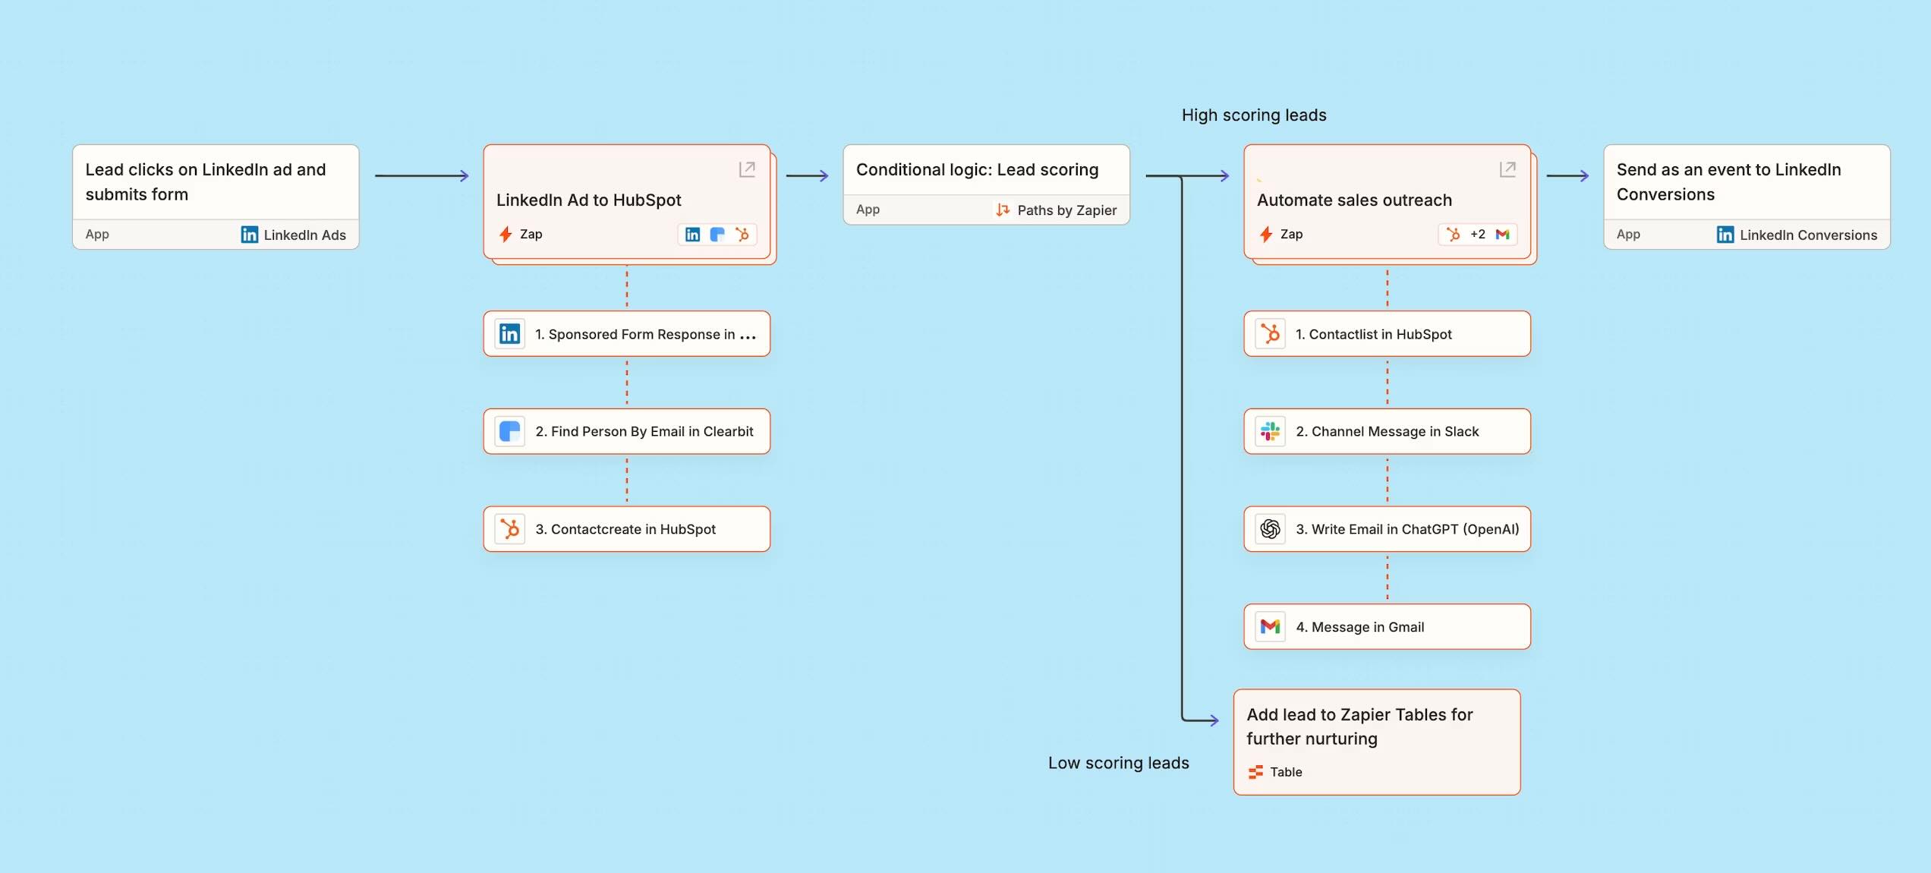
Task: Click the App label in Lead clicks card
Action: 97,235
